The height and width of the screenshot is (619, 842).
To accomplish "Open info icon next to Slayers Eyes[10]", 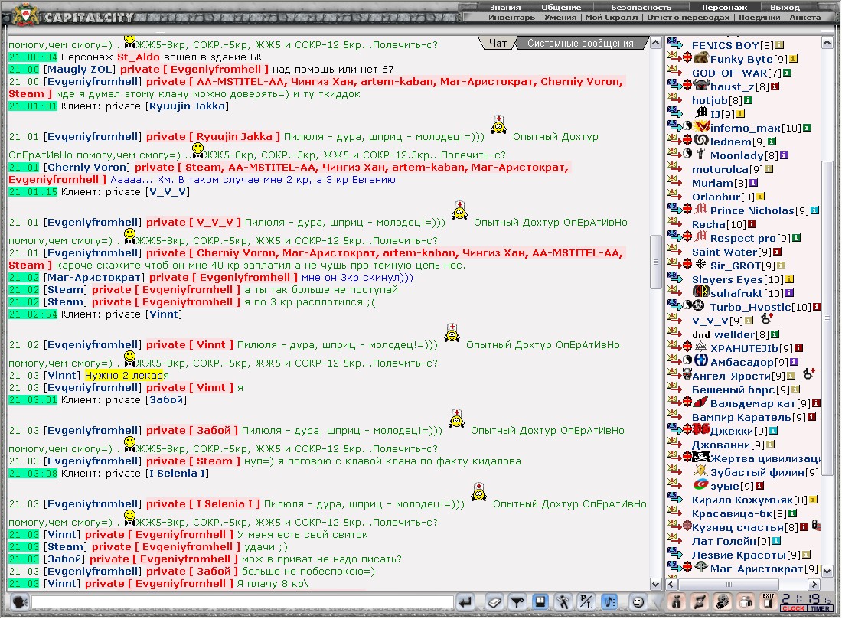I will 789,279.
